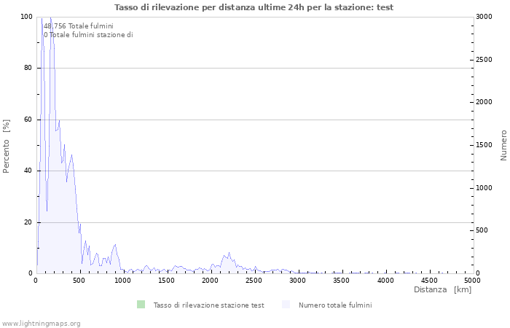Click the 'Numero' right axis label

(x=503, y=146)
